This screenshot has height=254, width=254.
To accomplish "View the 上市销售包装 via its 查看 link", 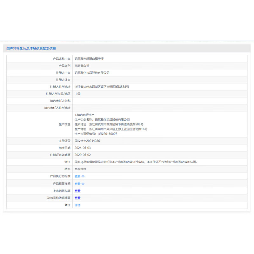I will pos(77,191).
